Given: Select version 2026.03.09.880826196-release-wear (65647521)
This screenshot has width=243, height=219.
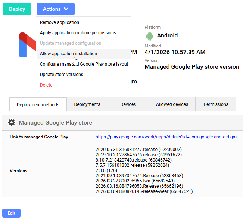Looking at the screenshot, I should click(x=144, y=191).
